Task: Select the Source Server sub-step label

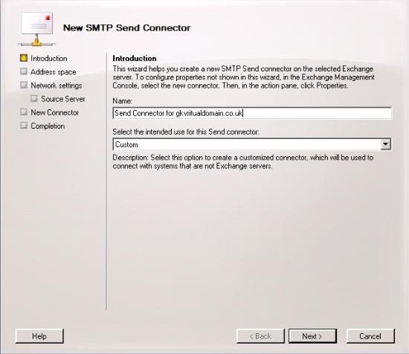Action: (x=63, y=99)
